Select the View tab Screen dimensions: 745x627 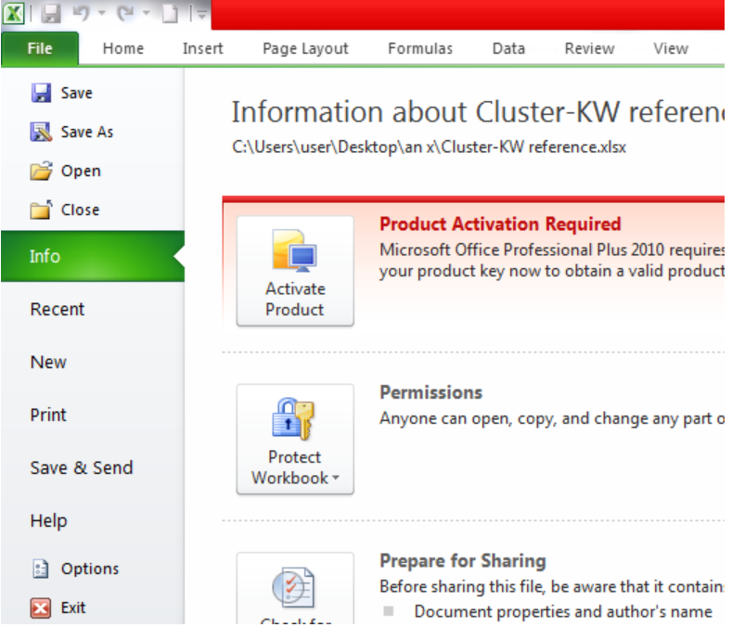671,48
